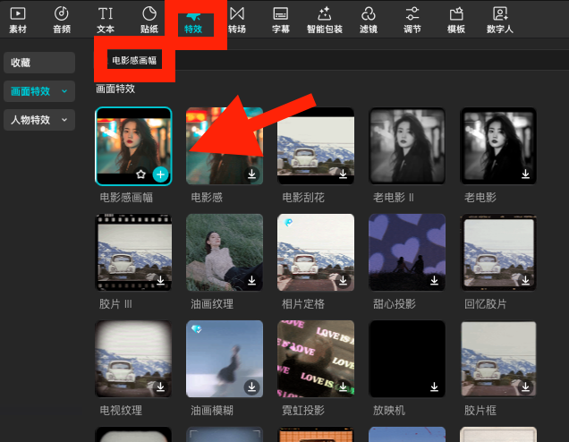Download the 油画纹理 effect
Screen dimensions: 569x442
click(251, 281)
